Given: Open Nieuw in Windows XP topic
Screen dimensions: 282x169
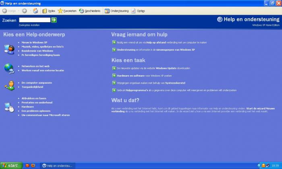Looking at the screenshot, I should (x=34, y=42).
